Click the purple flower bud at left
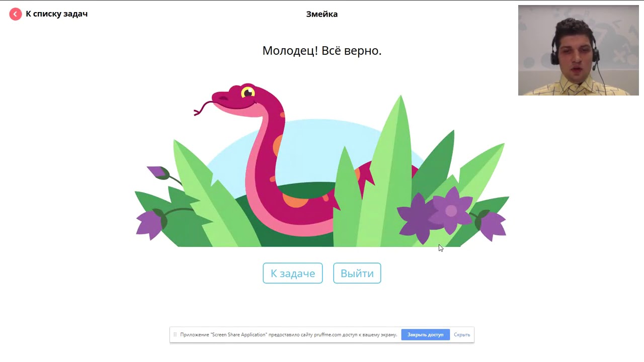Viewport: 644px width, 362px height. [158, 172]
